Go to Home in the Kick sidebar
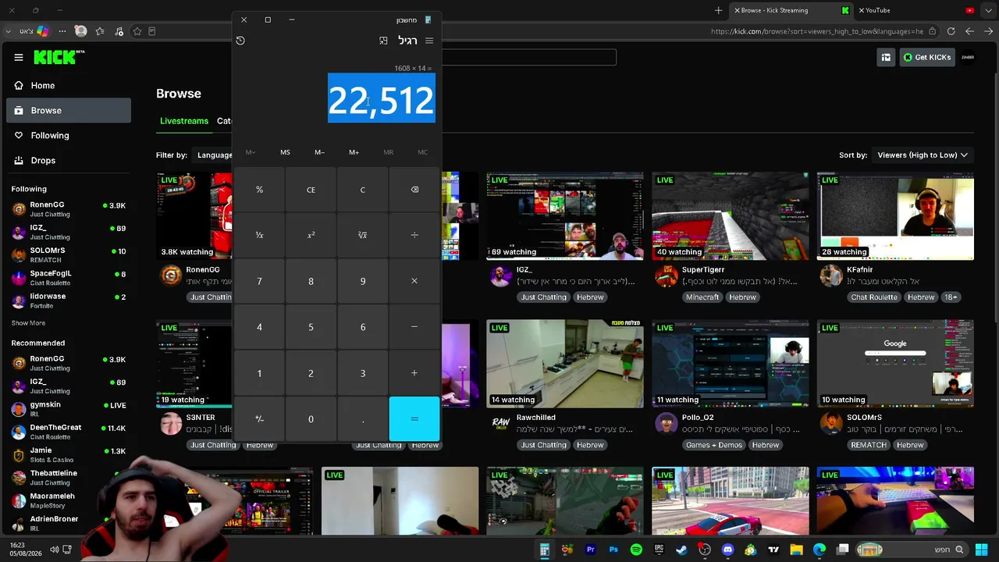Screen dimensions: 999x562 (x=69, y=85)
